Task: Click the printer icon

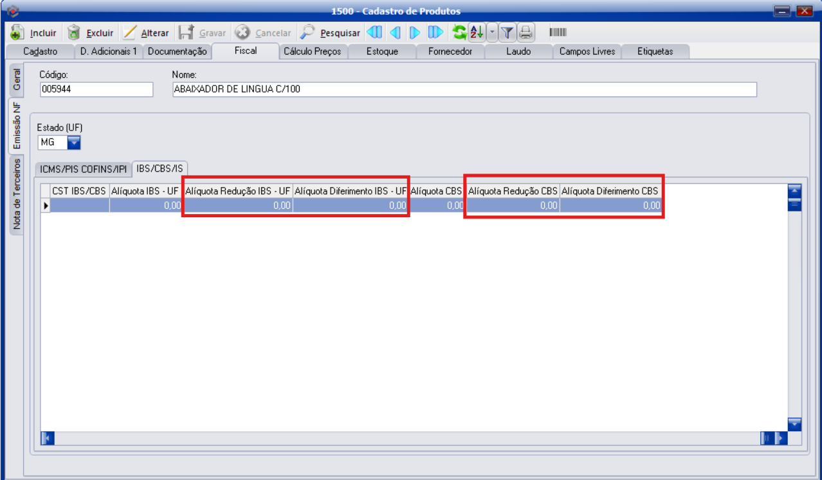Action: tap(526, 33)
